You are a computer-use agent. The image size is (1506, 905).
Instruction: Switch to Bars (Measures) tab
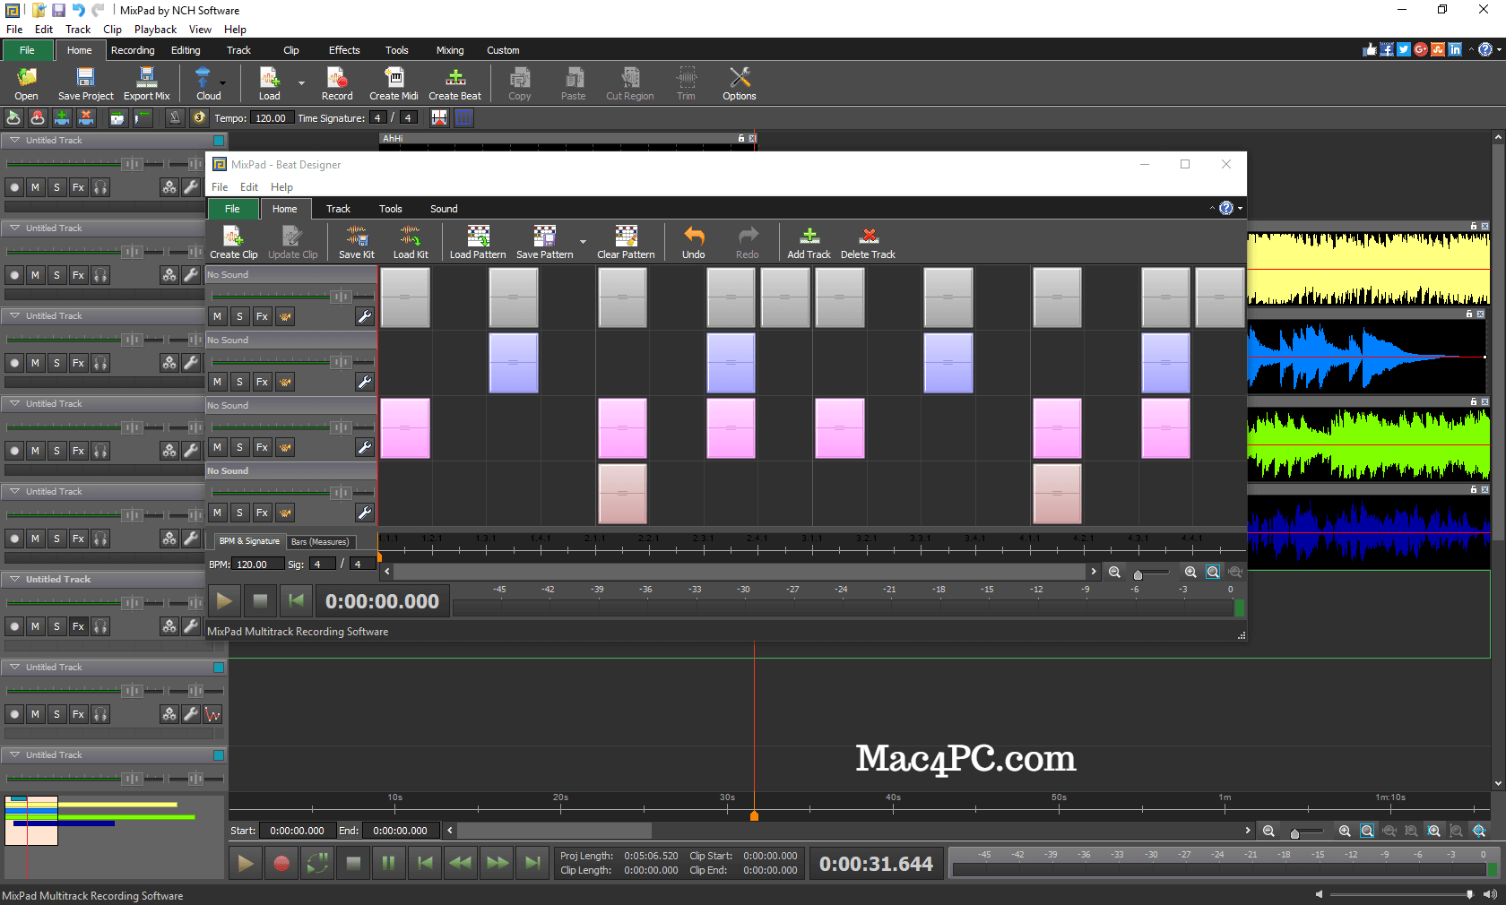click(x=320, y=541)
